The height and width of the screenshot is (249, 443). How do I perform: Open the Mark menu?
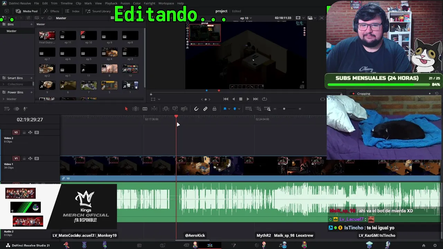[x=88, y=3]
